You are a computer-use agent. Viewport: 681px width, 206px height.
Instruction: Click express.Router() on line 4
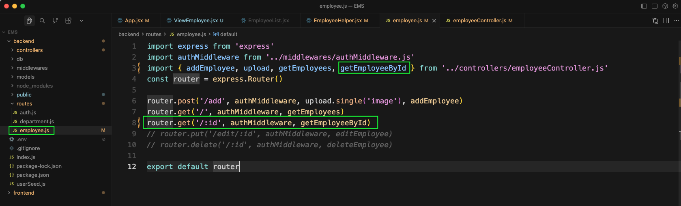click(x=247, y=79)
